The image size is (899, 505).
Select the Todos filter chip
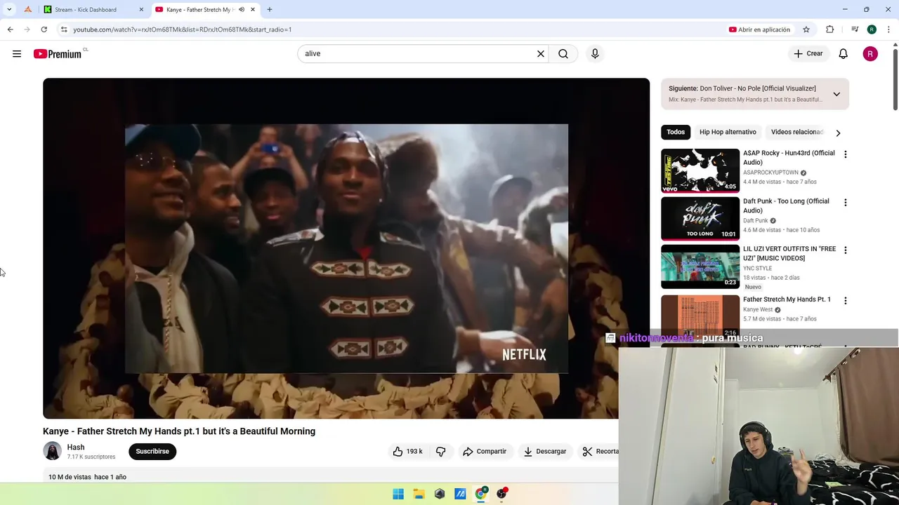tap(676, 132)
